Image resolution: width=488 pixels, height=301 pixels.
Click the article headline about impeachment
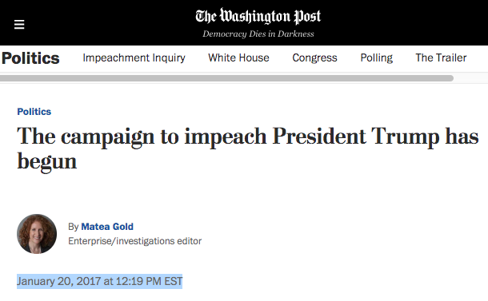[x=248, y=149]
